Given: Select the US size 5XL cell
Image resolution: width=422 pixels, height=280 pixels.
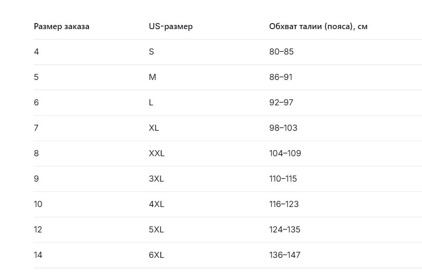Looking at the screenshot, I should click(156, 230).
